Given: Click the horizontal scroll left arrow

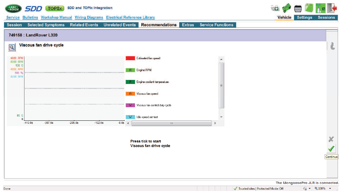Looking at the screenshot, I should click(x=128, y=123).
